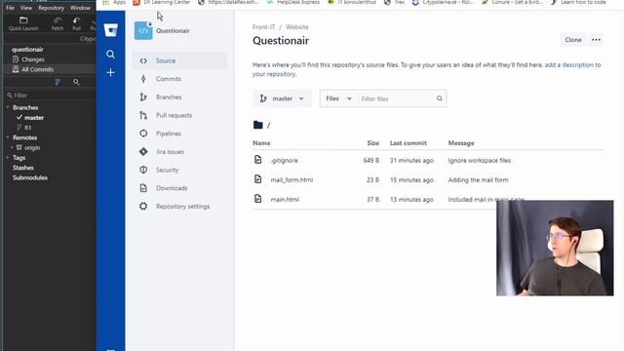
Task: Click the Pipelines circular icon
Action: point(143,134)
